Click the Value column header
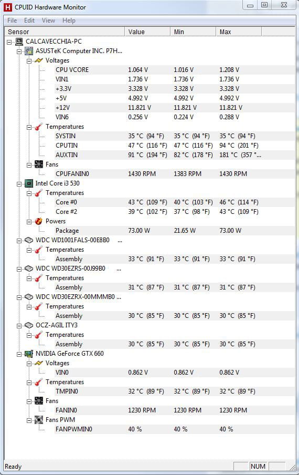 click(x=147, y=32)
